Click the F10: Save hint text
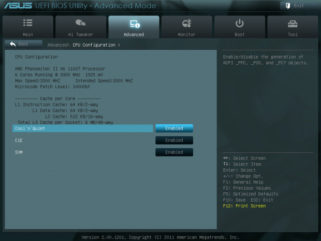Viewport: 321px width, 241px height. pos(234,200)
